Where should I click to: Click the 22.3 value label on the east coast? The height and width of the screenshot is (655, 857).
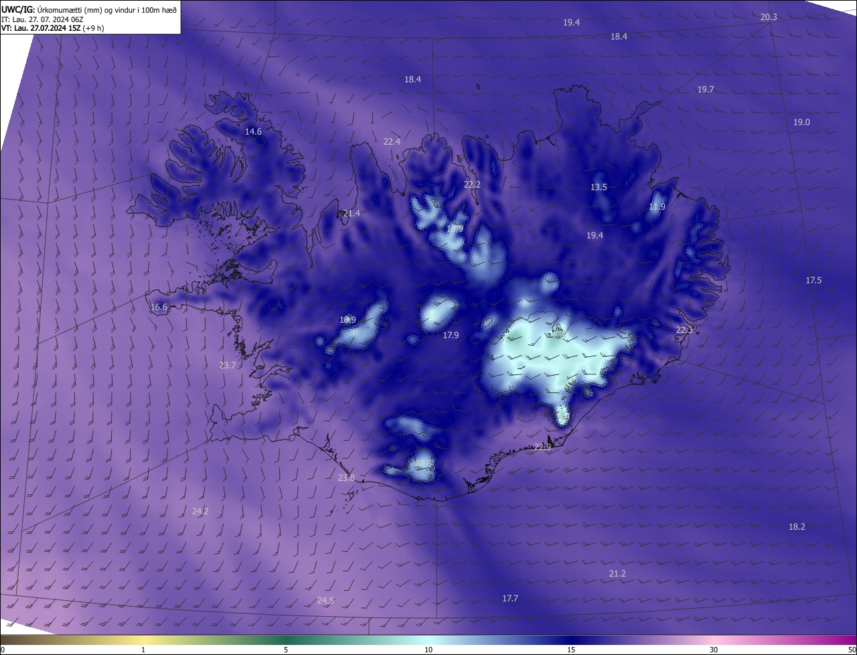(x=684, y=330)
